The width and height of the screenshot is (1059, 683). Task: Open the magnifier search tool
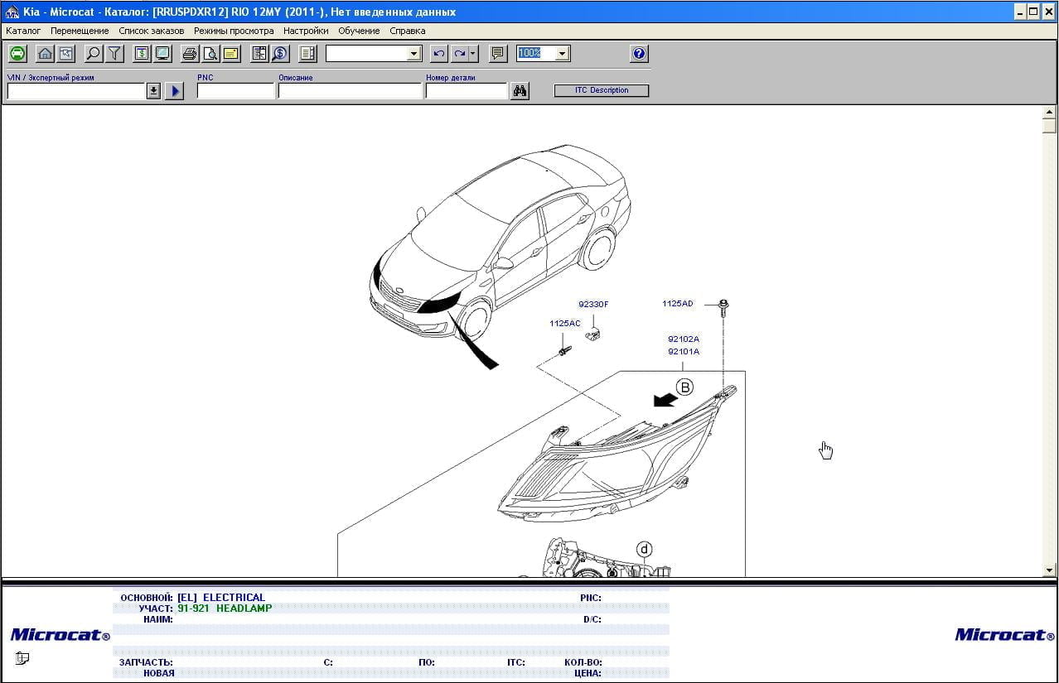click(94, 54)
